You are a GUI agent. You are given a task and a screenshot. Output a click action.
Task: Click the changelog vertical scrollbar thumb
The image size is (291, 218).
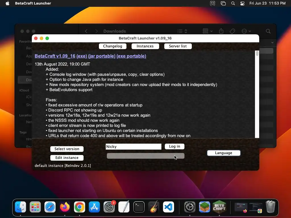(x=257, y=53)
